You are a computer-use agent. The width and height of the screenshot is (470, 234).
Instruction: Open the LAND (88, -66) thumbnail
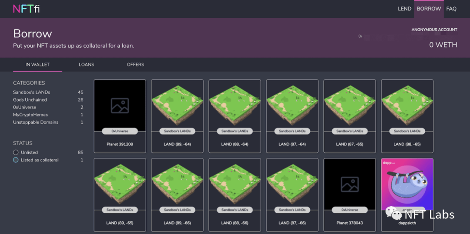point(235,184)
